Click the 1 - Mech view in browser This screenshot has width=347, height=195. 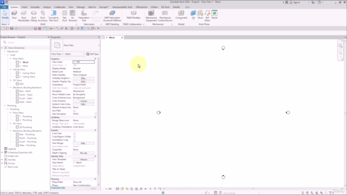point(24,62)
